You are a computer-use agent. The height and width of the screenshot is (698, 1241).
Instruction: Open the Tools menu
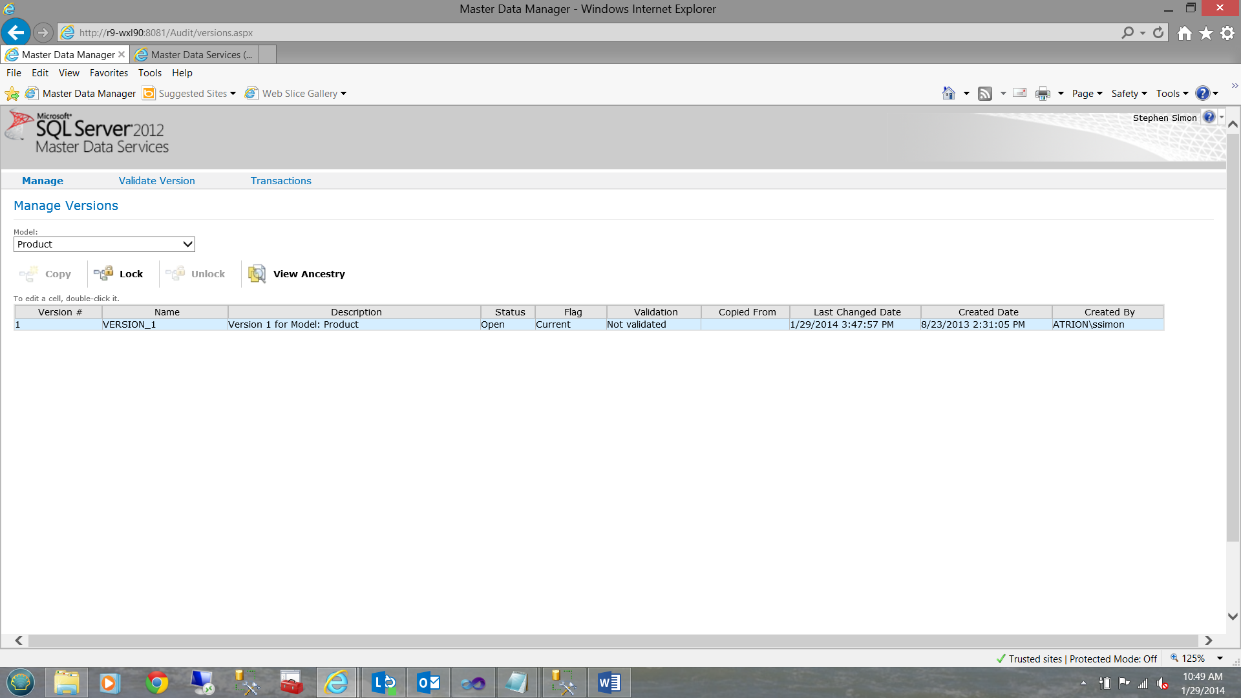(150, 72)
